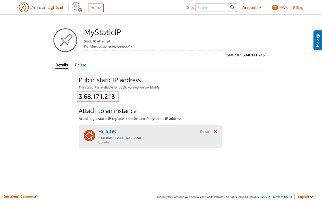Viewport: 322px width, 201px height.
Task: Open the Help side panel tab
Action: [318, 40]
